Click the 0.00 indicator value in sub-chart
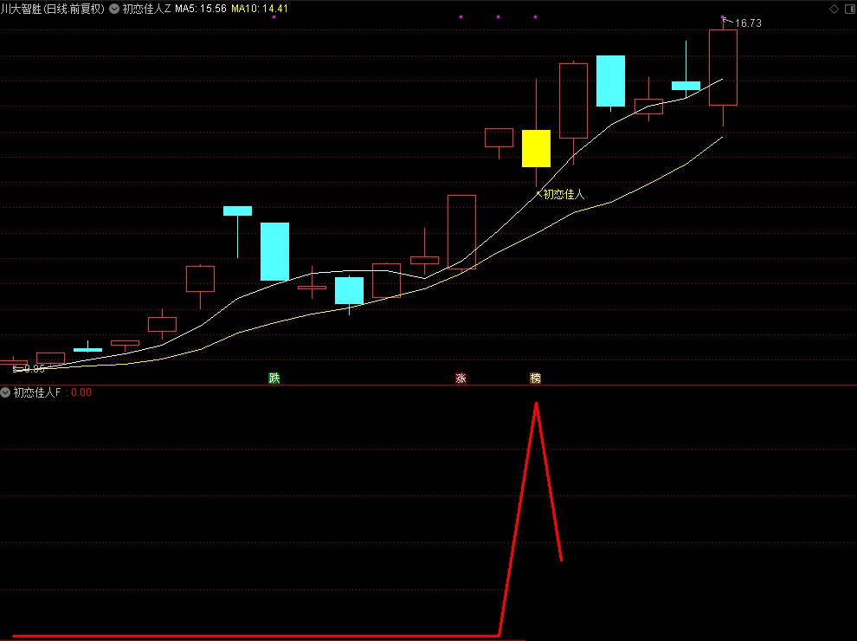This screenshot has height=641, width=857. click(x=81, y=392)
